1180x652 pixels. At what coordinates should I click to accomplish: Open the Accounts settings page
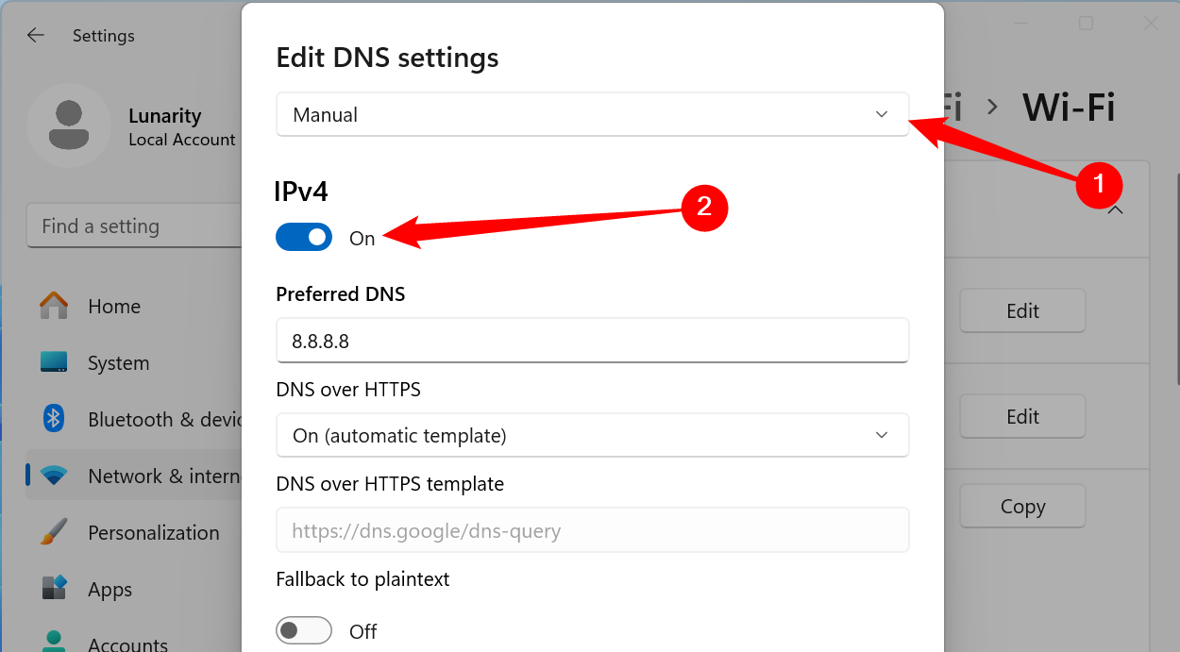tap(127, 644)
